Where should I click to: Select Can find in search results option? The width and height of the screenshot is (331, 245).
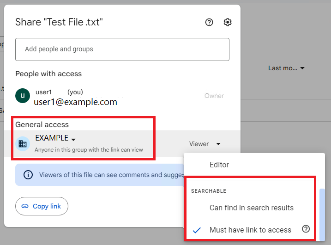251,208
